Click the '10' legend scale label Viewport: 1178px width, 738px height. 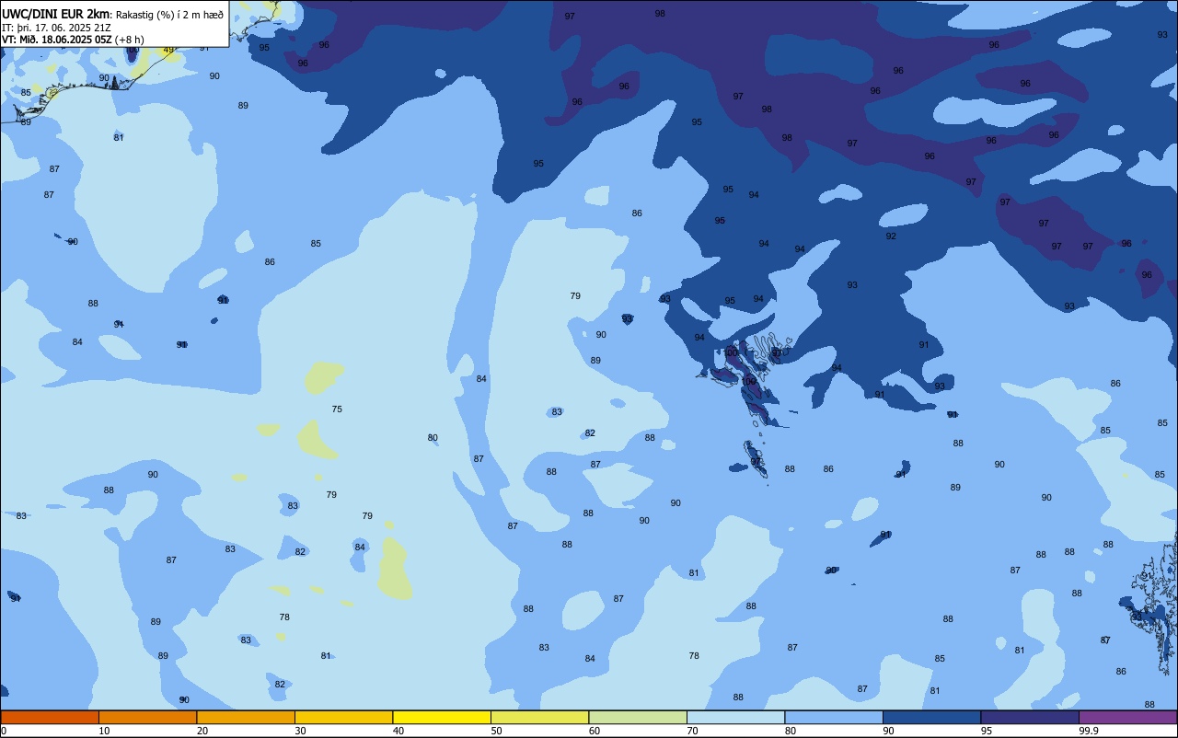(x=104, y=731)
